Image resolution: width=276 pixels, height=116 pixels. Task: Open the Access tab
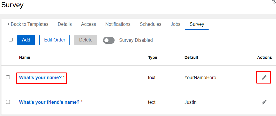(89, 24)
